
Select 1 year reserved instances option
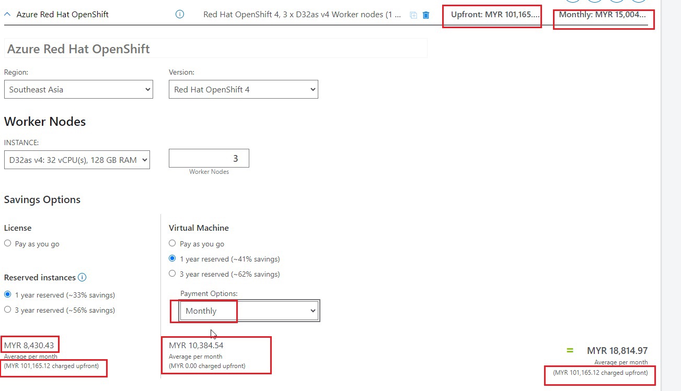tap(8, 294)
